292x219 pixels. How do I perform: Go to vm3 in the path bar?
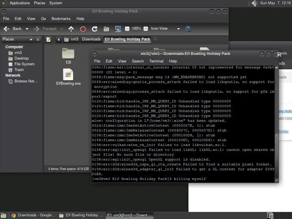(x=71, y=39)
